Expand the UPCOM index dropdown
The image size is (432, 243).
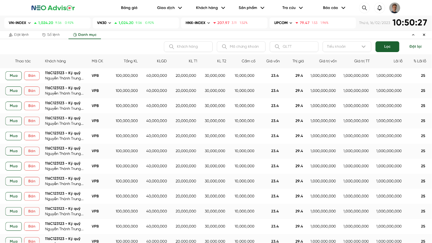(291, 23)
